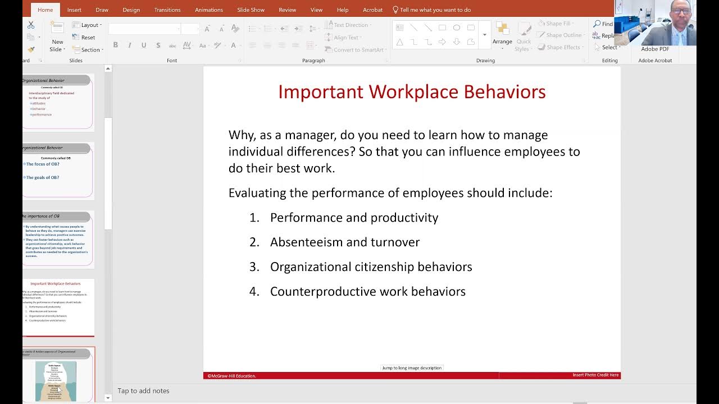719x404 pixels.
Task: Click the Font Color icon
Action: [x=234, y=45]
